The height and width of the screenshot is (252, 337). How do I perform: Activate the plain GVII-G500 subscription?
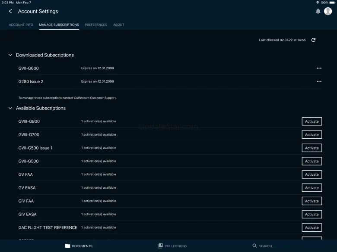pos(312,162)
